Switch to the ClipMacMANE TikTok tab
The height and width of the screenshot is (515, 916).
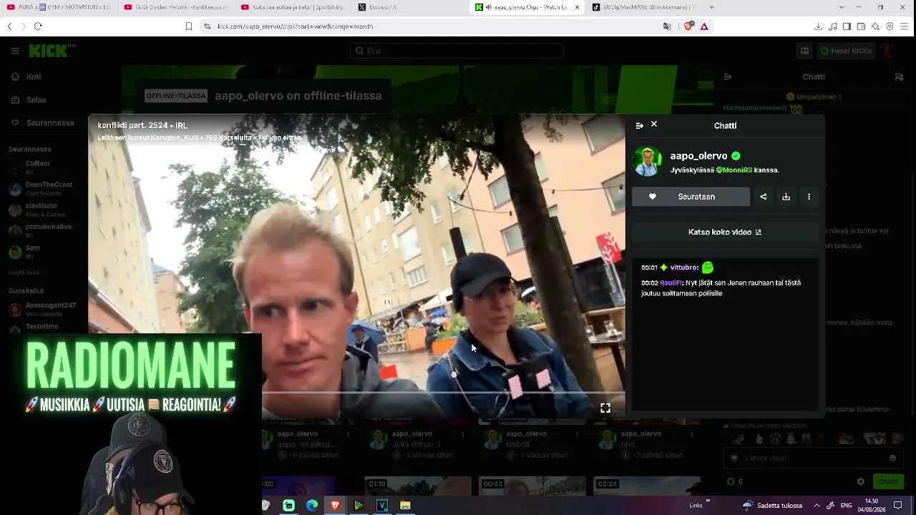[644, 7]
